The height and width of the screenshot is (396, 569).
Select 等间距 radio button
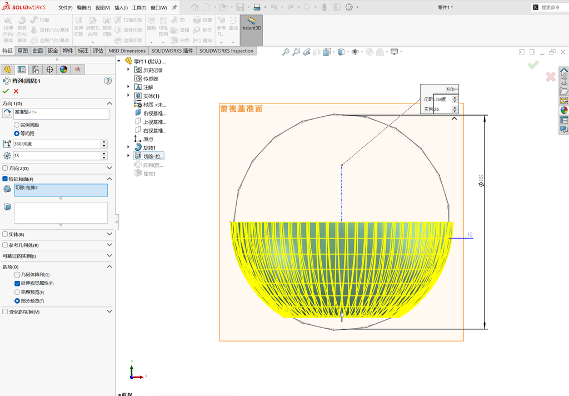[17, 133]
